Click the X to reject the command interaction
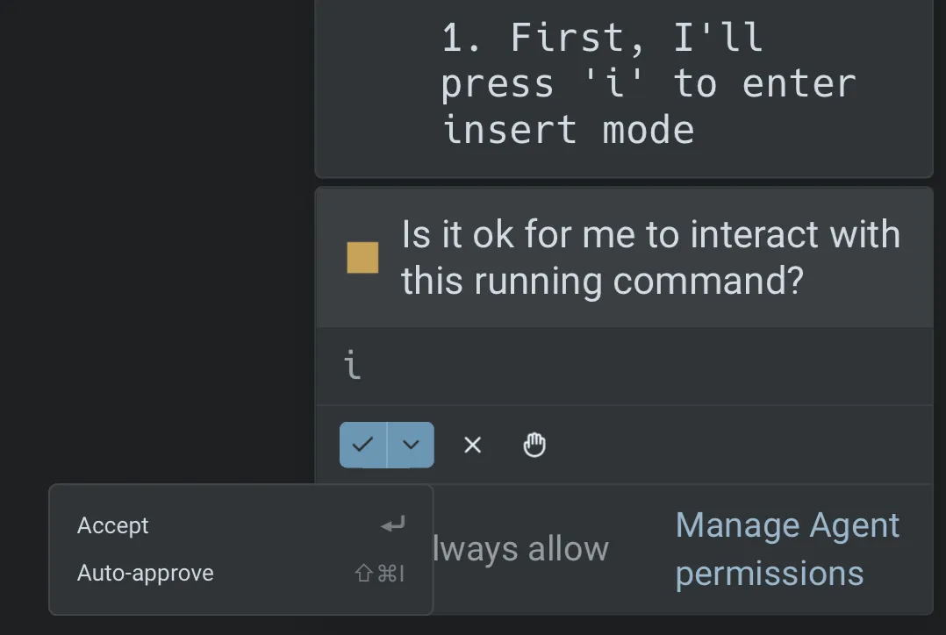 [x=472, y=445]
